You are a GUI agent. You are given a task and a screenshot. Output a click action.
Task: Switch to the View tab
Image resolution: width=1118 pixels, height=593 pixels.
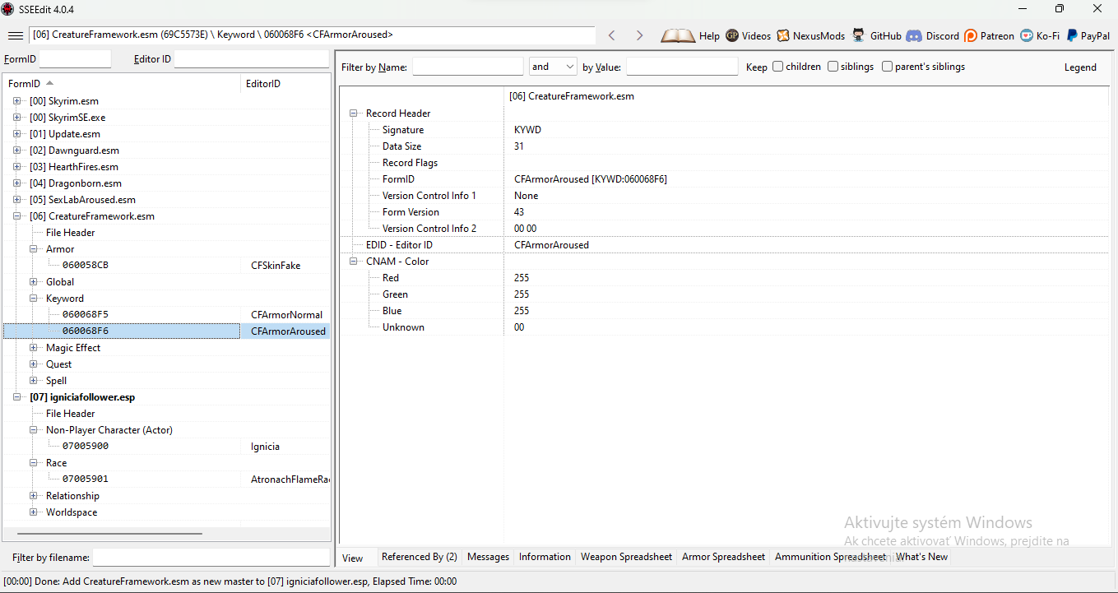[x=353, y=558]
